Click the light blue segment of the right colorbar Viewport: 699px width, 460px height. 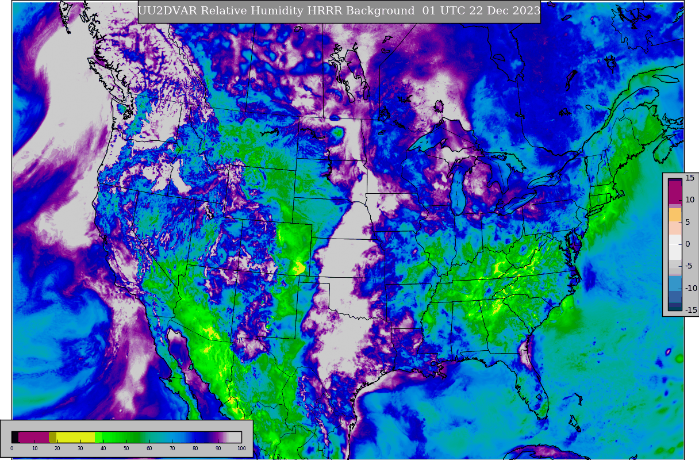coord(675,283)
